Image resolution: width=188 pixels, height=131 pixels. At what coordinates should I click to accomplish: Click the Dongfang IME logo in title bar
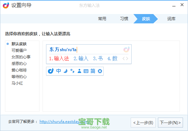(x=6, y=5)
